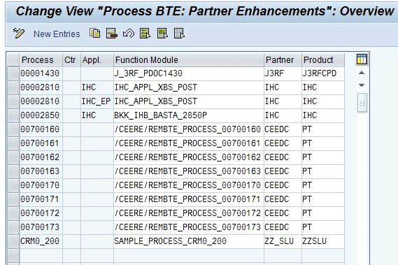
Task: Open the table column configuration icon
Action: pyautogui.click(x=362, y=59)
